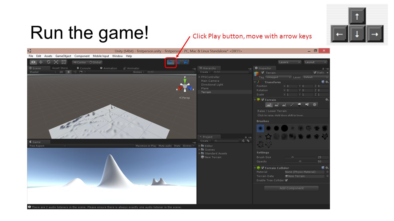Select the Move tool in toolbar
This screenshot has width=394, height=221.
coord(41,62)
